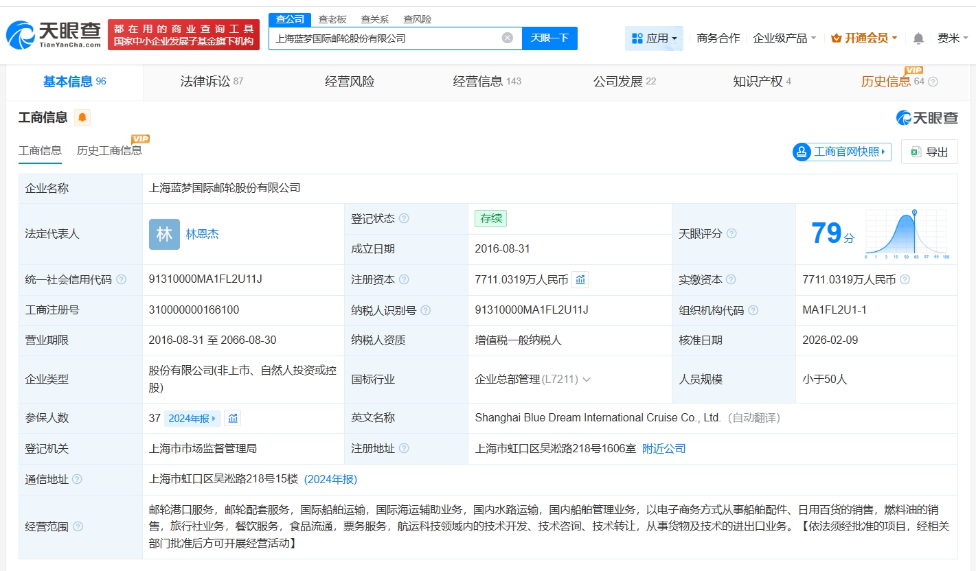Click help icon next to 天眼评分
976x571 pixels.
click(x=731, y=234)
